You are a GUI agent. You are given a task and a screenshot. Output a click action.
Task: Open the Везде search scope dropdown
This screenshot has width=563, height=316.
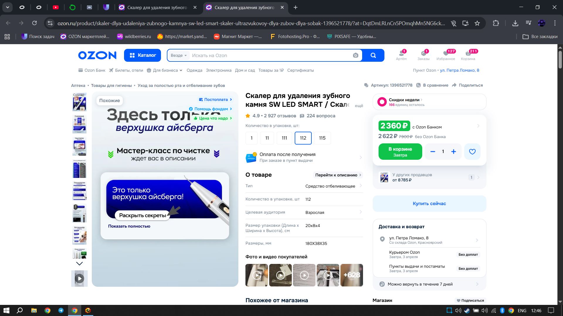point(179,55)
